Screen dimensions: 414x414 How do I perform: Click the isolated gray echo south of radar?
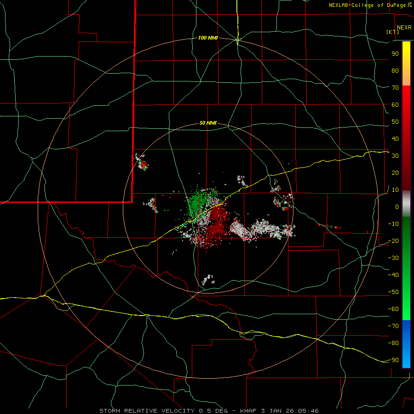208,279
